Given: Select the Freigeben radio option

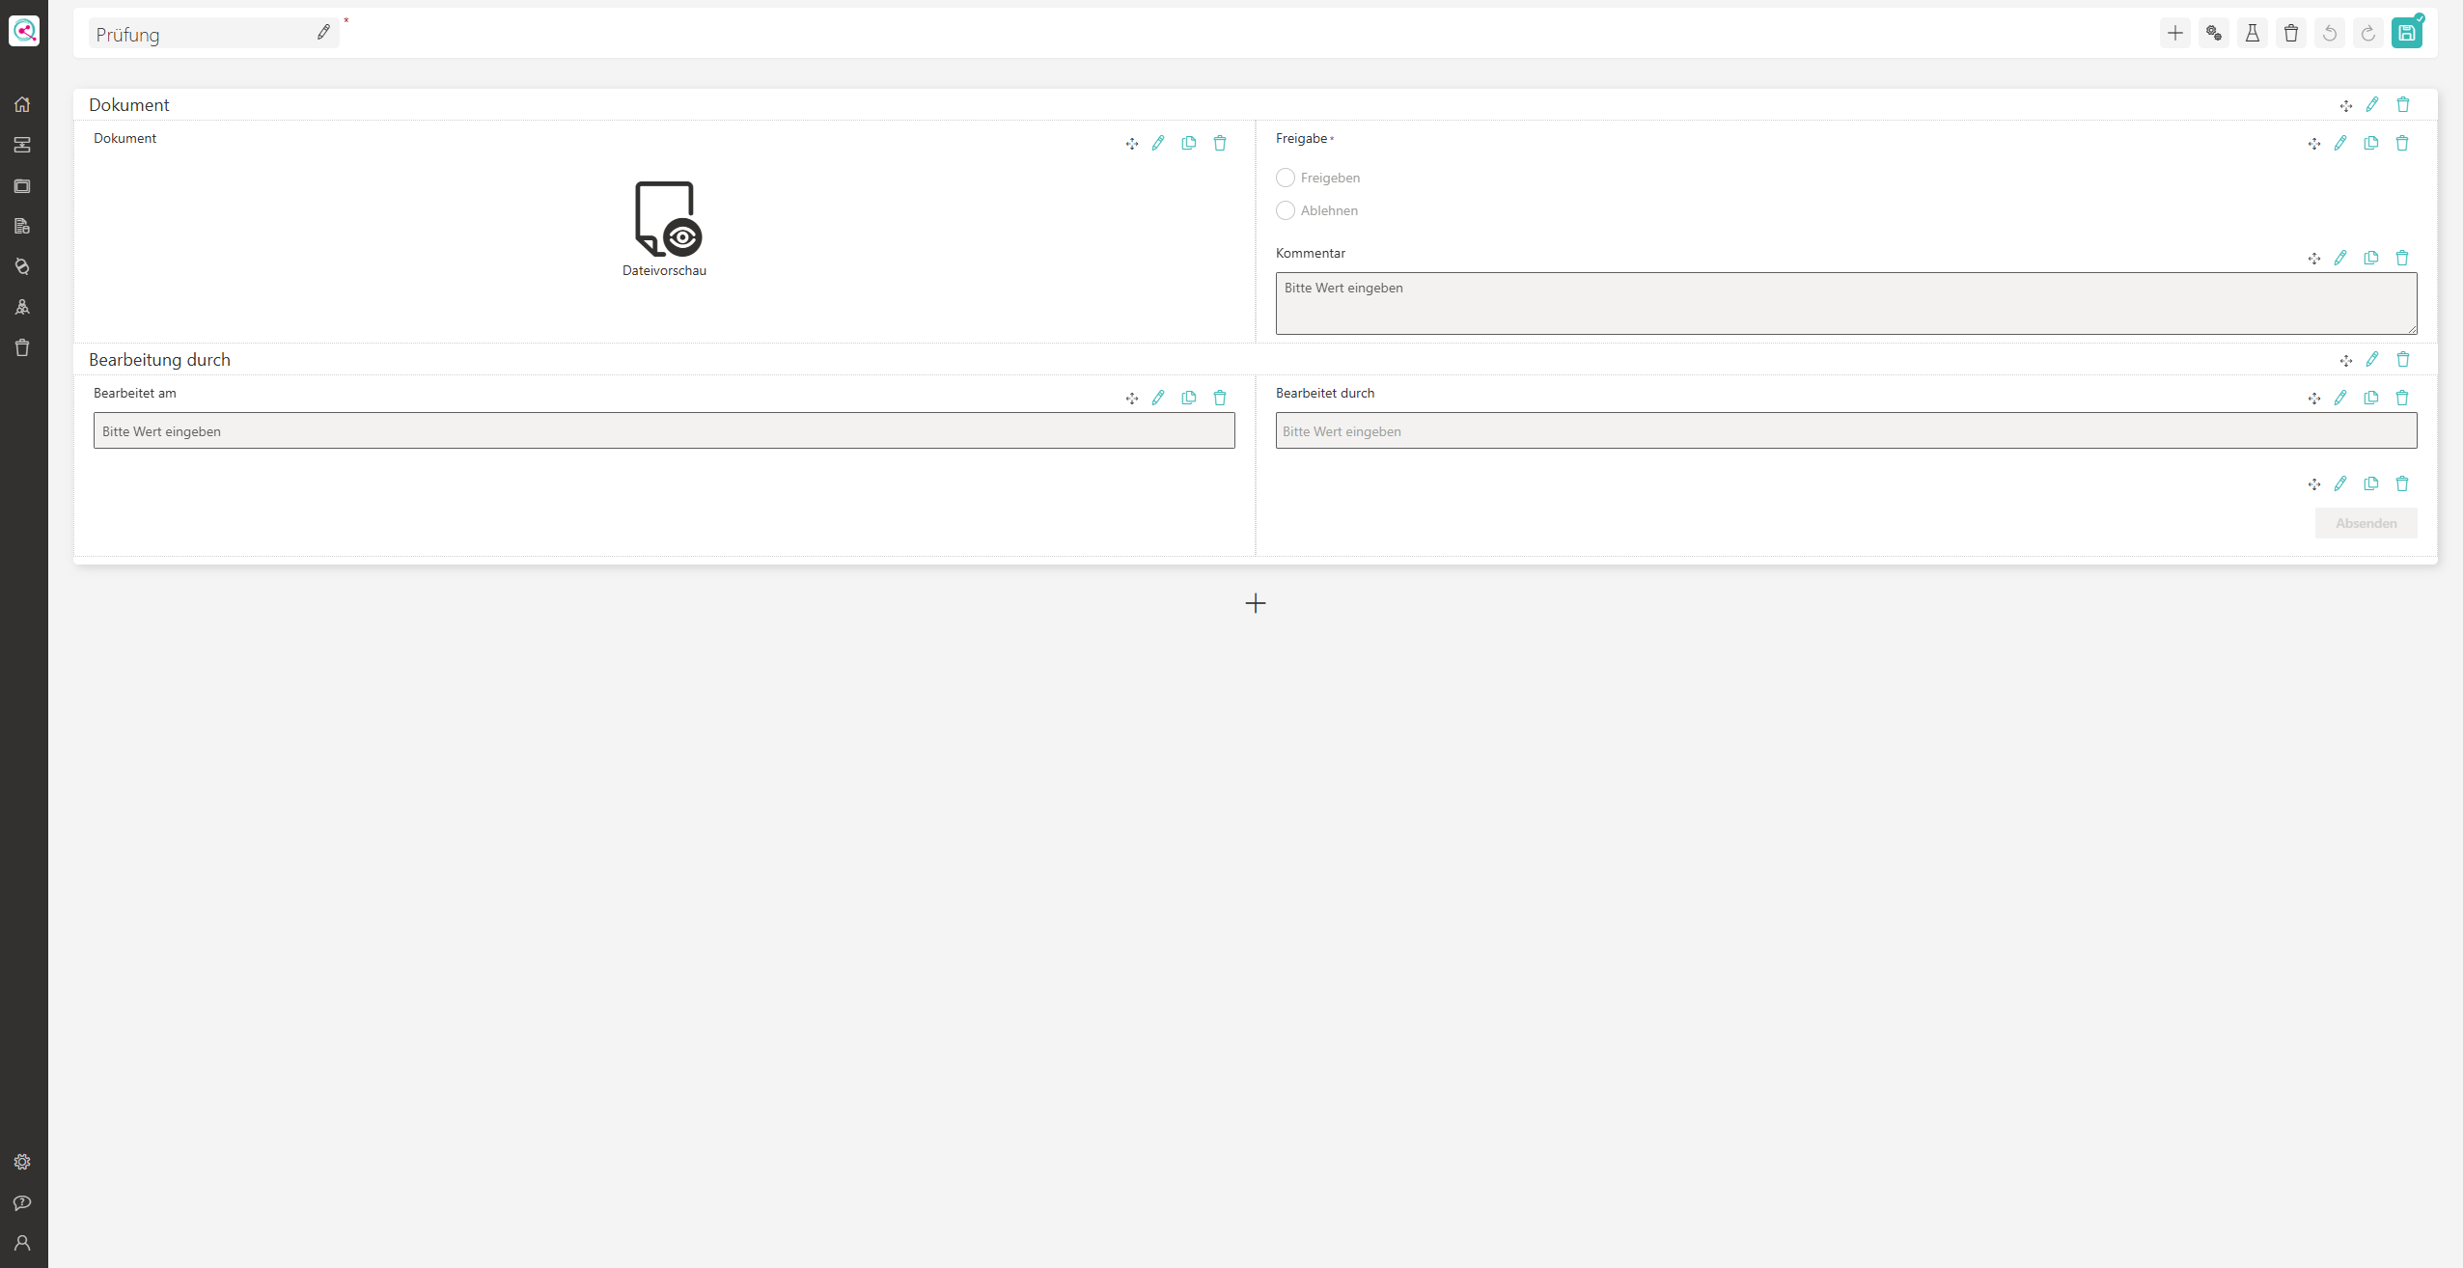Looking at the screenshot, I should 1286,178.
